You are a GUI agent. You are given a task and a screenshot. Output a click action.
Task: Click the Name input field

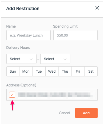29,35
